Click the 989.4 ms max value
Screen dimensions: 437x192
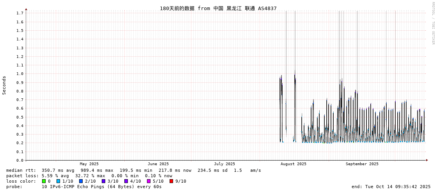tap(97, 170)
